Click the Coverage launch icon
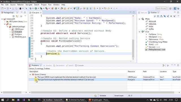Image resolution: width=181 pixels, height=102 pixels. point(41,8)
